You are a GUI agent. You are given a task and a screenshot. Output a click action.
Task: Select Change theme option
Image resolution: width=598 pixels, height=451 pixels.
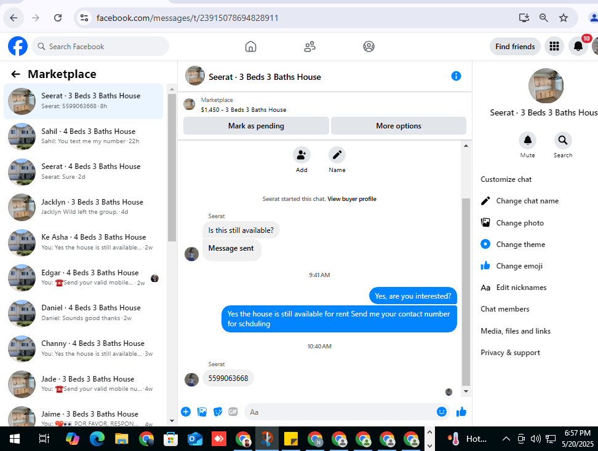tap(520, 245)
